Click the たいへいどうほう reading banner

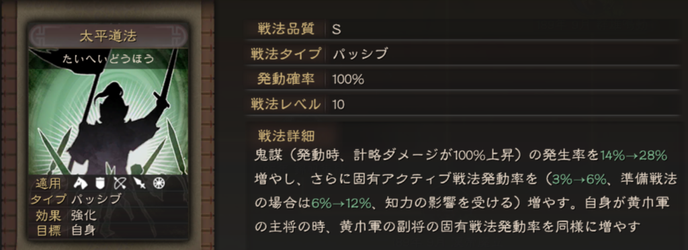(108, 58)
